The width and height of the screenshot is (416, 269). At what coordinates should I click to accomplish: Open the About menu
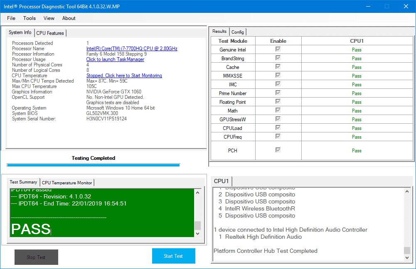[69, 18]
